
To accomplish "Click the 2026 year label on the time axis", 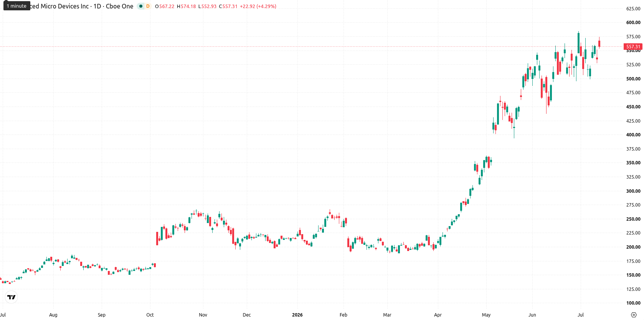I will [x=297, y=315].
